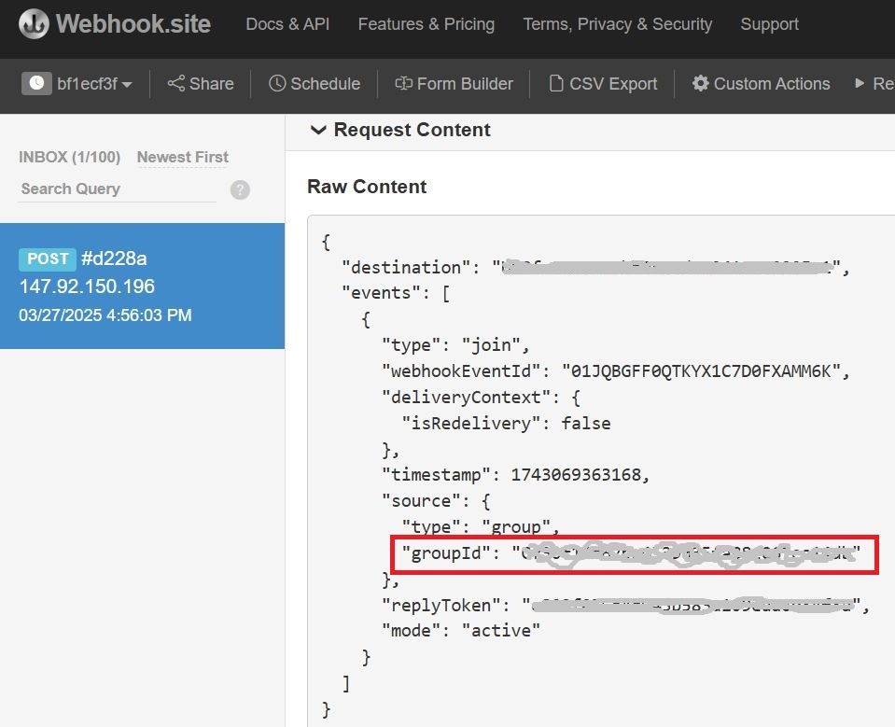This screenshot has height=727, width=895.
Task: Open the Support page
Action: [769, 24]
